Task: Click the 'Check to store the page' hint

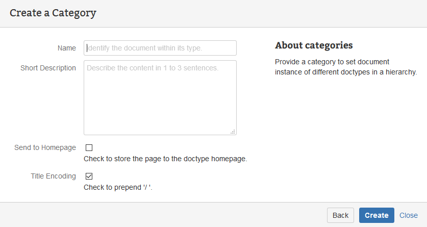Action: tap(165, 159)
